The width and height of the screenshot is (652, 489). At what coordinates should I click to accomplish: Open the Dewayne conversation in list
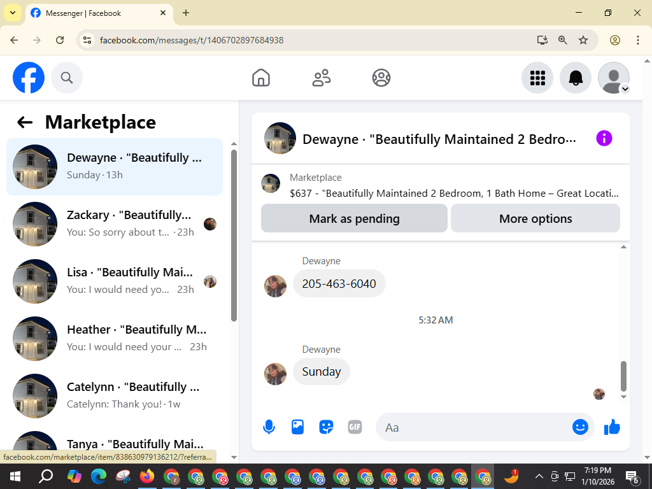[x=115, y=166]
